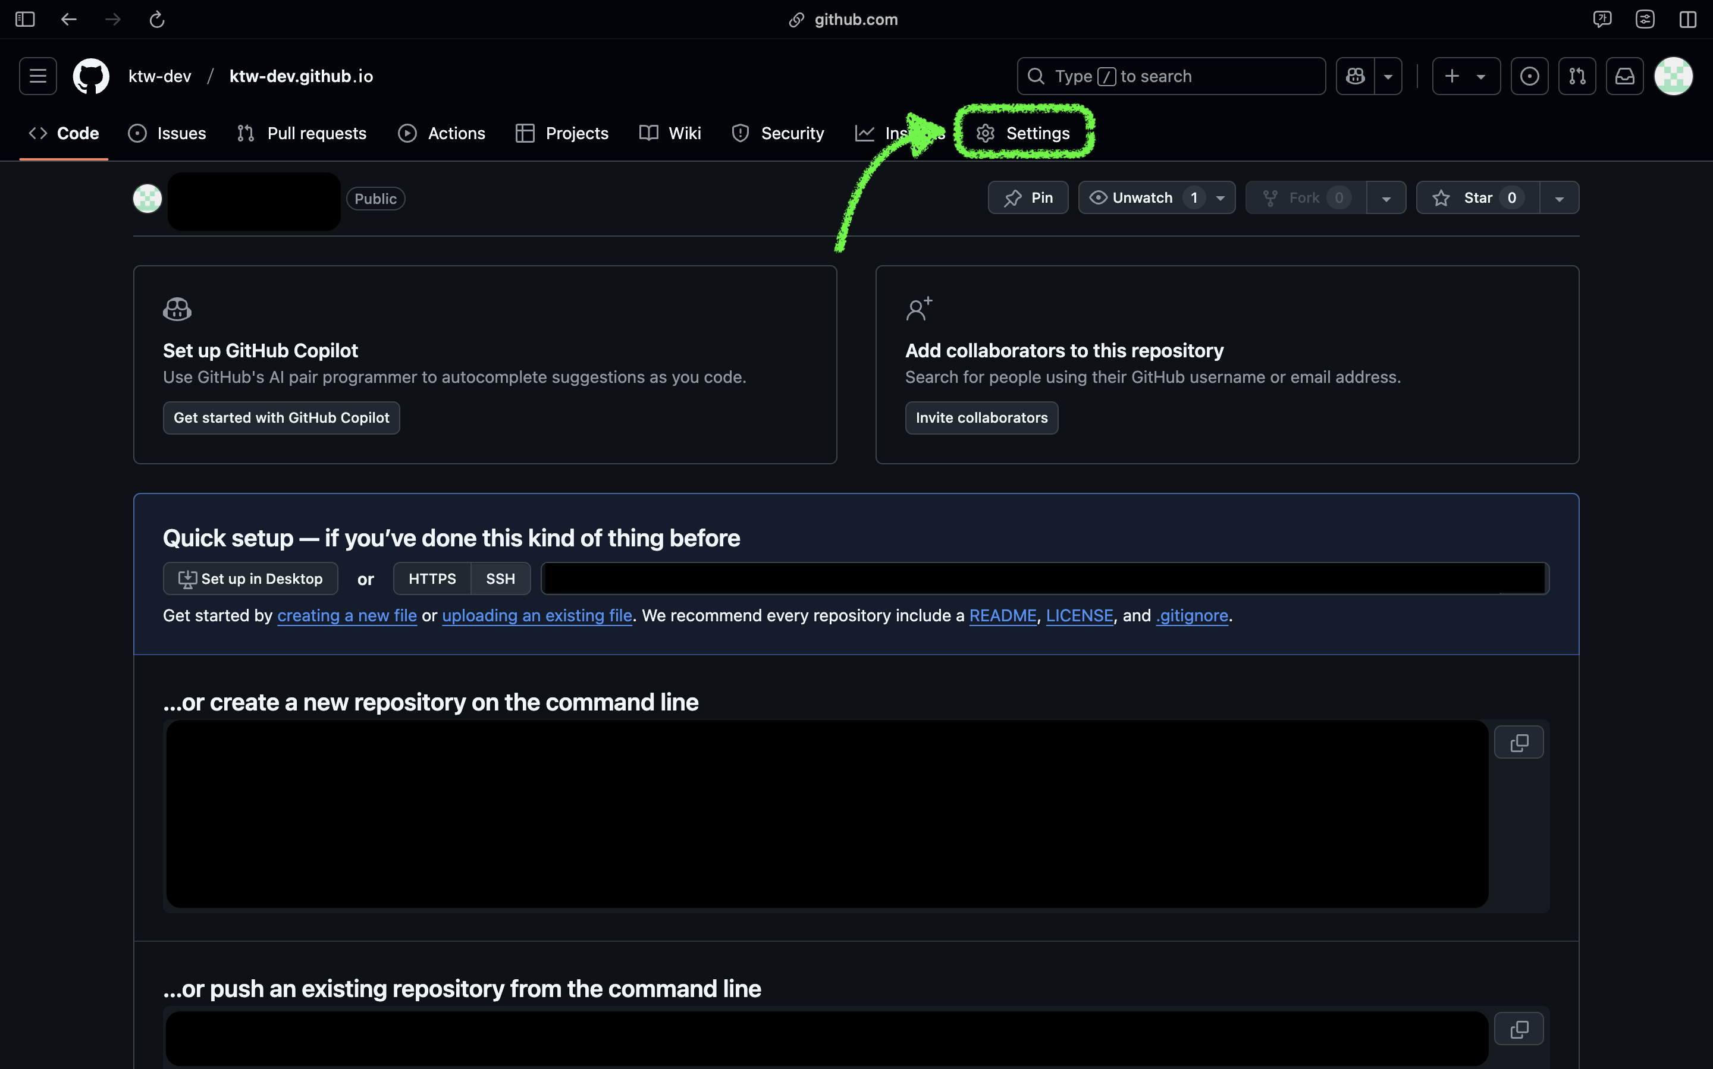This screenshot has width=1713, height=1069.
Task: Click the repository URL field
Action: (x=1045, y=579)
